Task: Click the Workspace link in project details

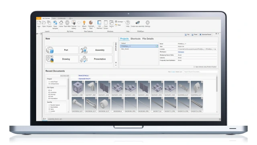Action: tap(181, 52)
